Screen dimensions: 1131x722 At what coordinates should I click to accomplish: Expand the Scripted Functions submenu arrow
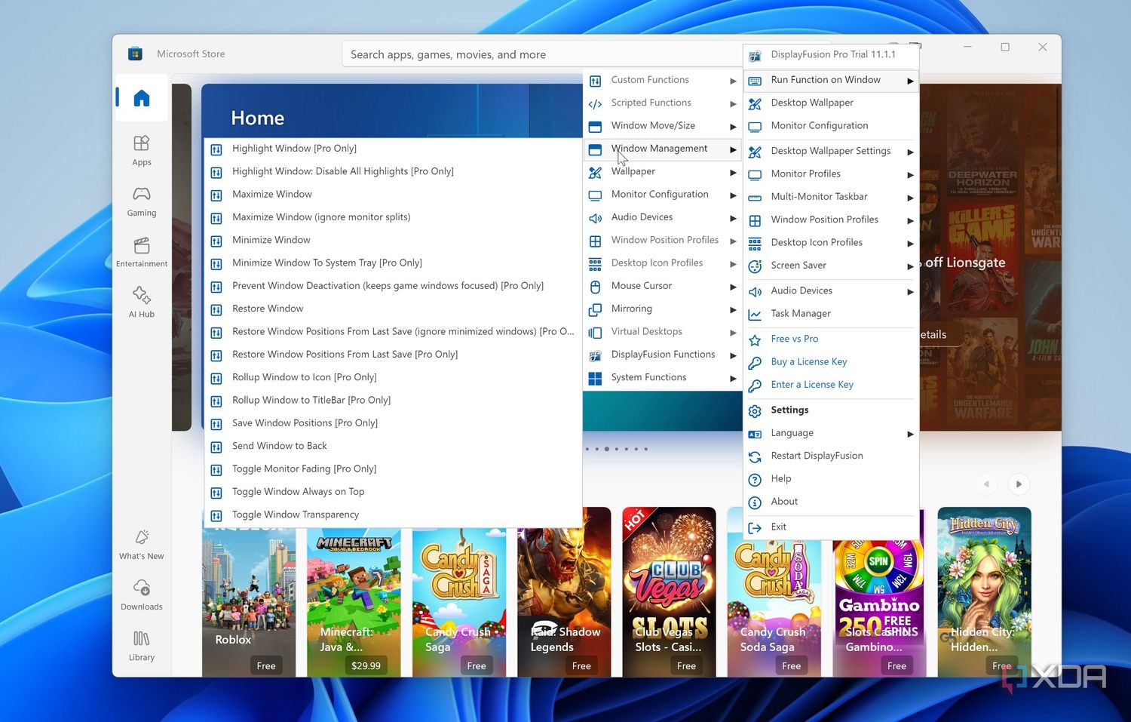point(733,103)
